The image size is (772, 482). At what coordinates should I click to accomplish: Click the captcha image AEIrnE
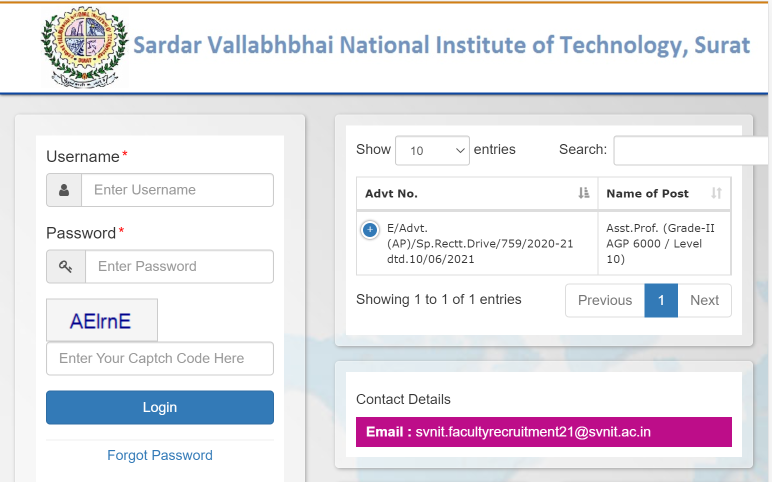coord(101,320)
